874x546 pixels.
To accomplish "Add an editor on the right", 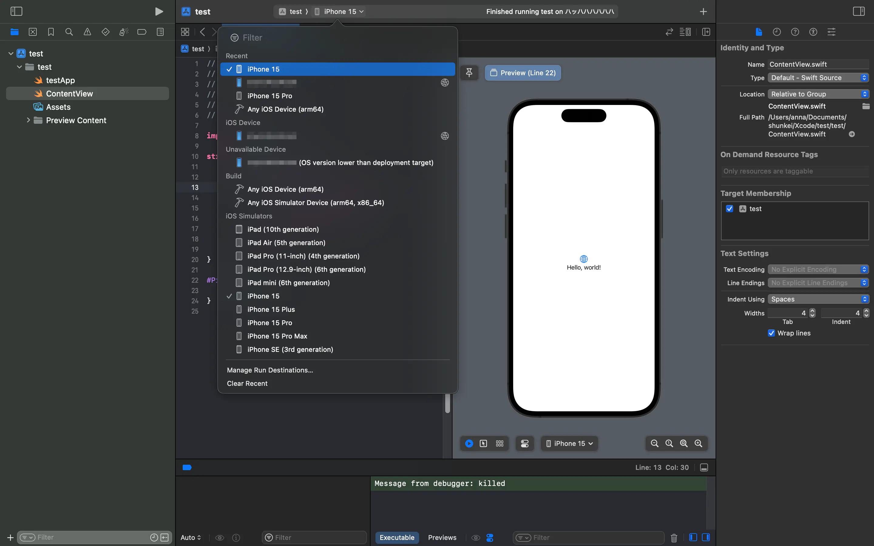I will 706,32.
